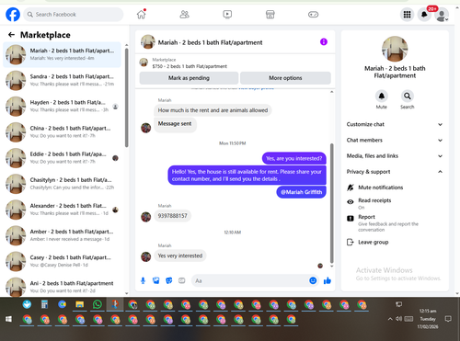Open the Watch video icon

227,14
